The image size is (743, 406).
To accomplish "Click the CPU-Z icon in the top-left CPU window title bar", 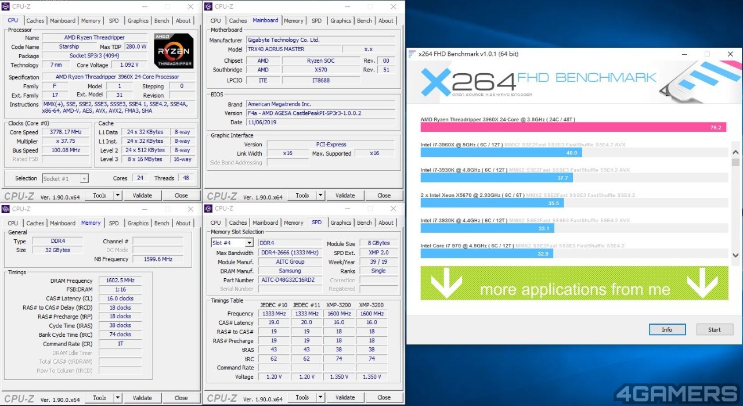I will point(6,6).
